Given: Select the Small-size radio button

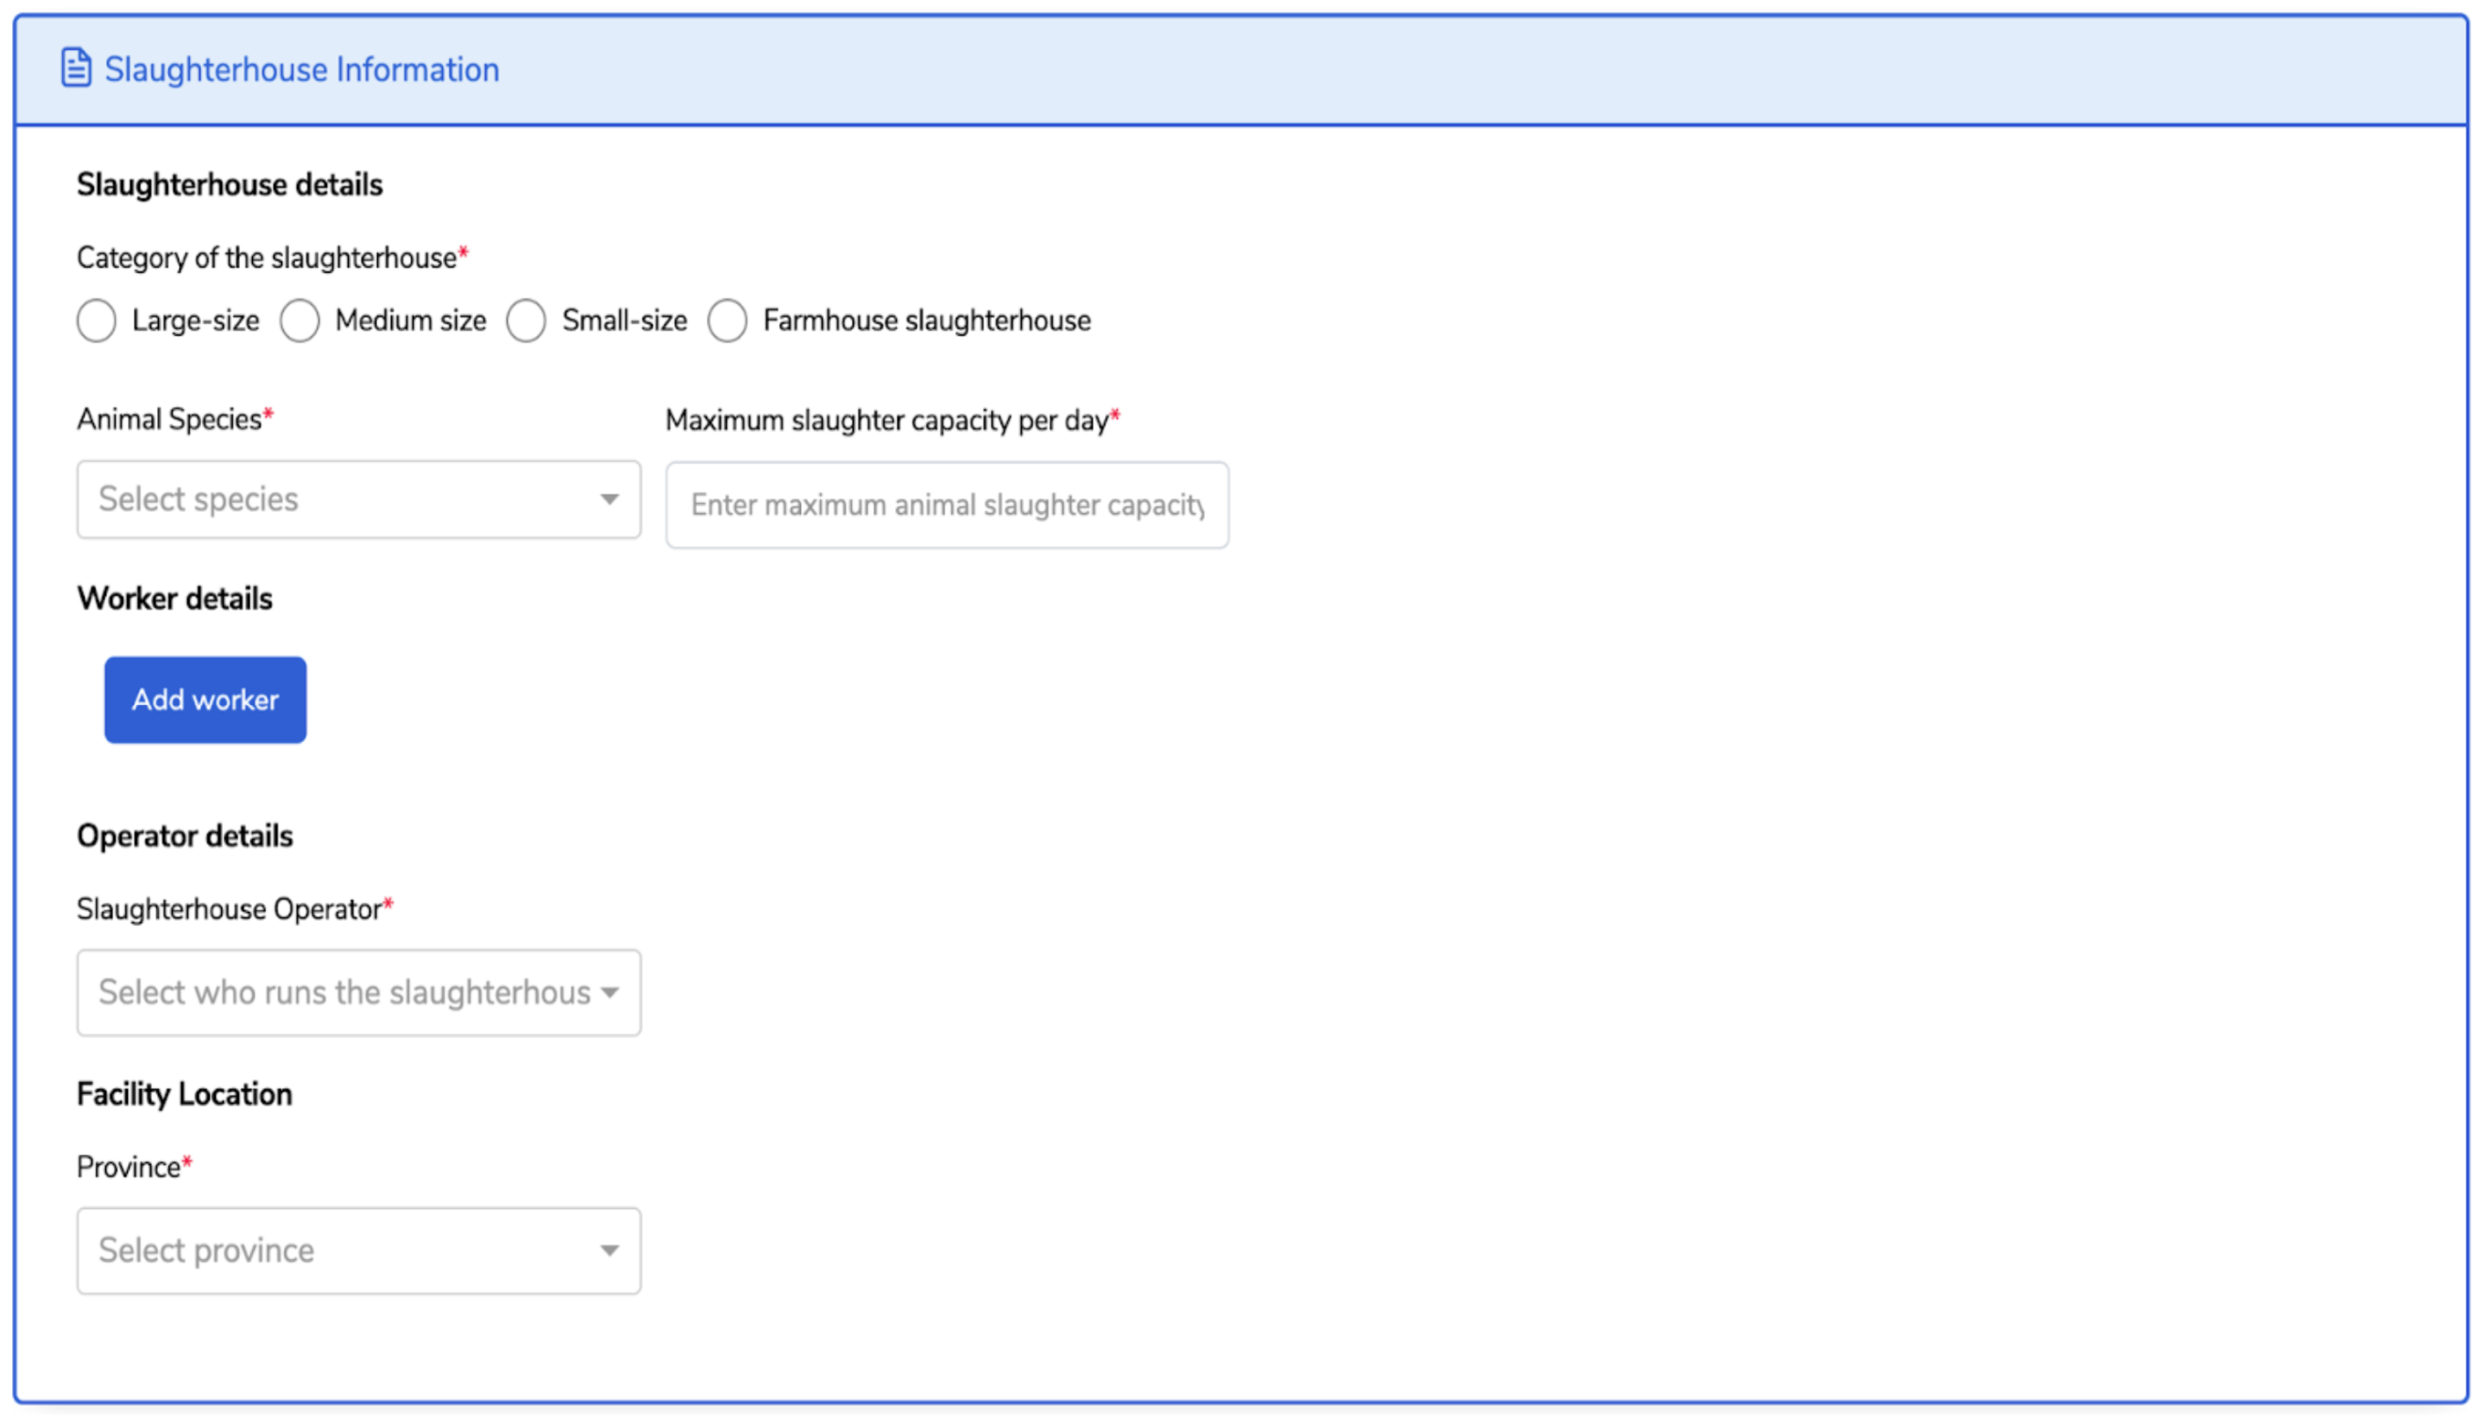Looking at the screenshot, I should pyautogui.click(x=526, y=321).
